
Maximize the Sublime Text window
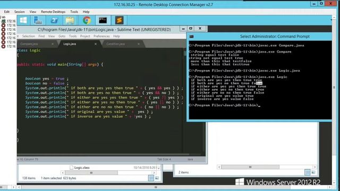191,29
